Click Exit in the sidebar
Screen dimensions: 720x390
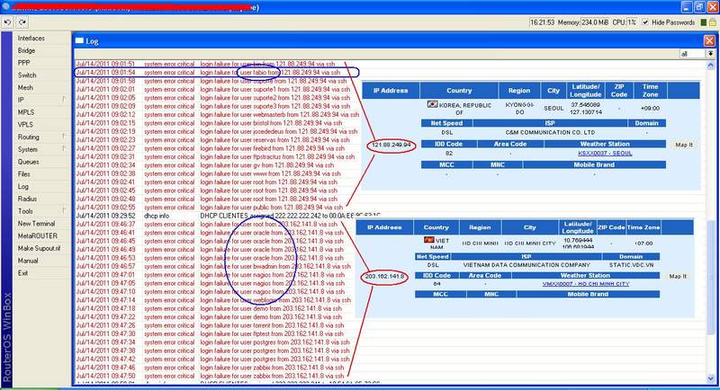click(22, 273)
